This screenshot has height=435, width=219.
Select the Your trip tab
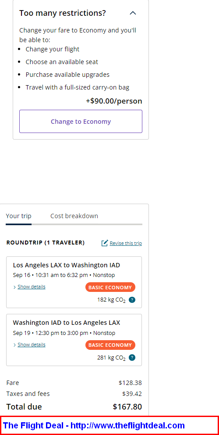coord(18,216)
